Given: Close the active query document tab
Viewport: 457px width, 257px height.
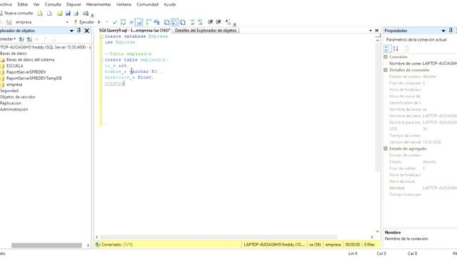Looking at the screenshot, I should (x=376, y=31).
